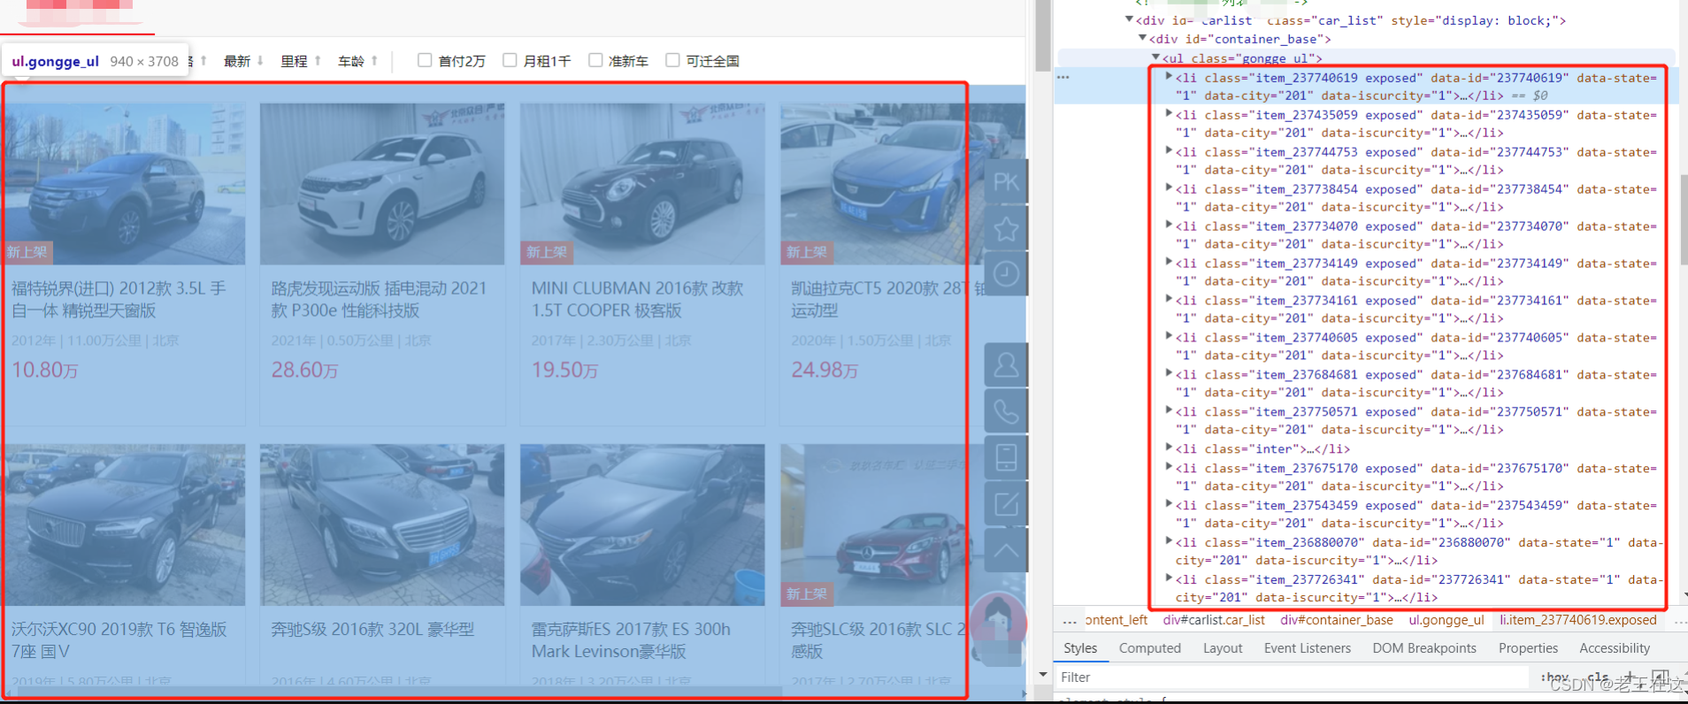
Task: Sort listings by 车龄
Action: [357, 61]
